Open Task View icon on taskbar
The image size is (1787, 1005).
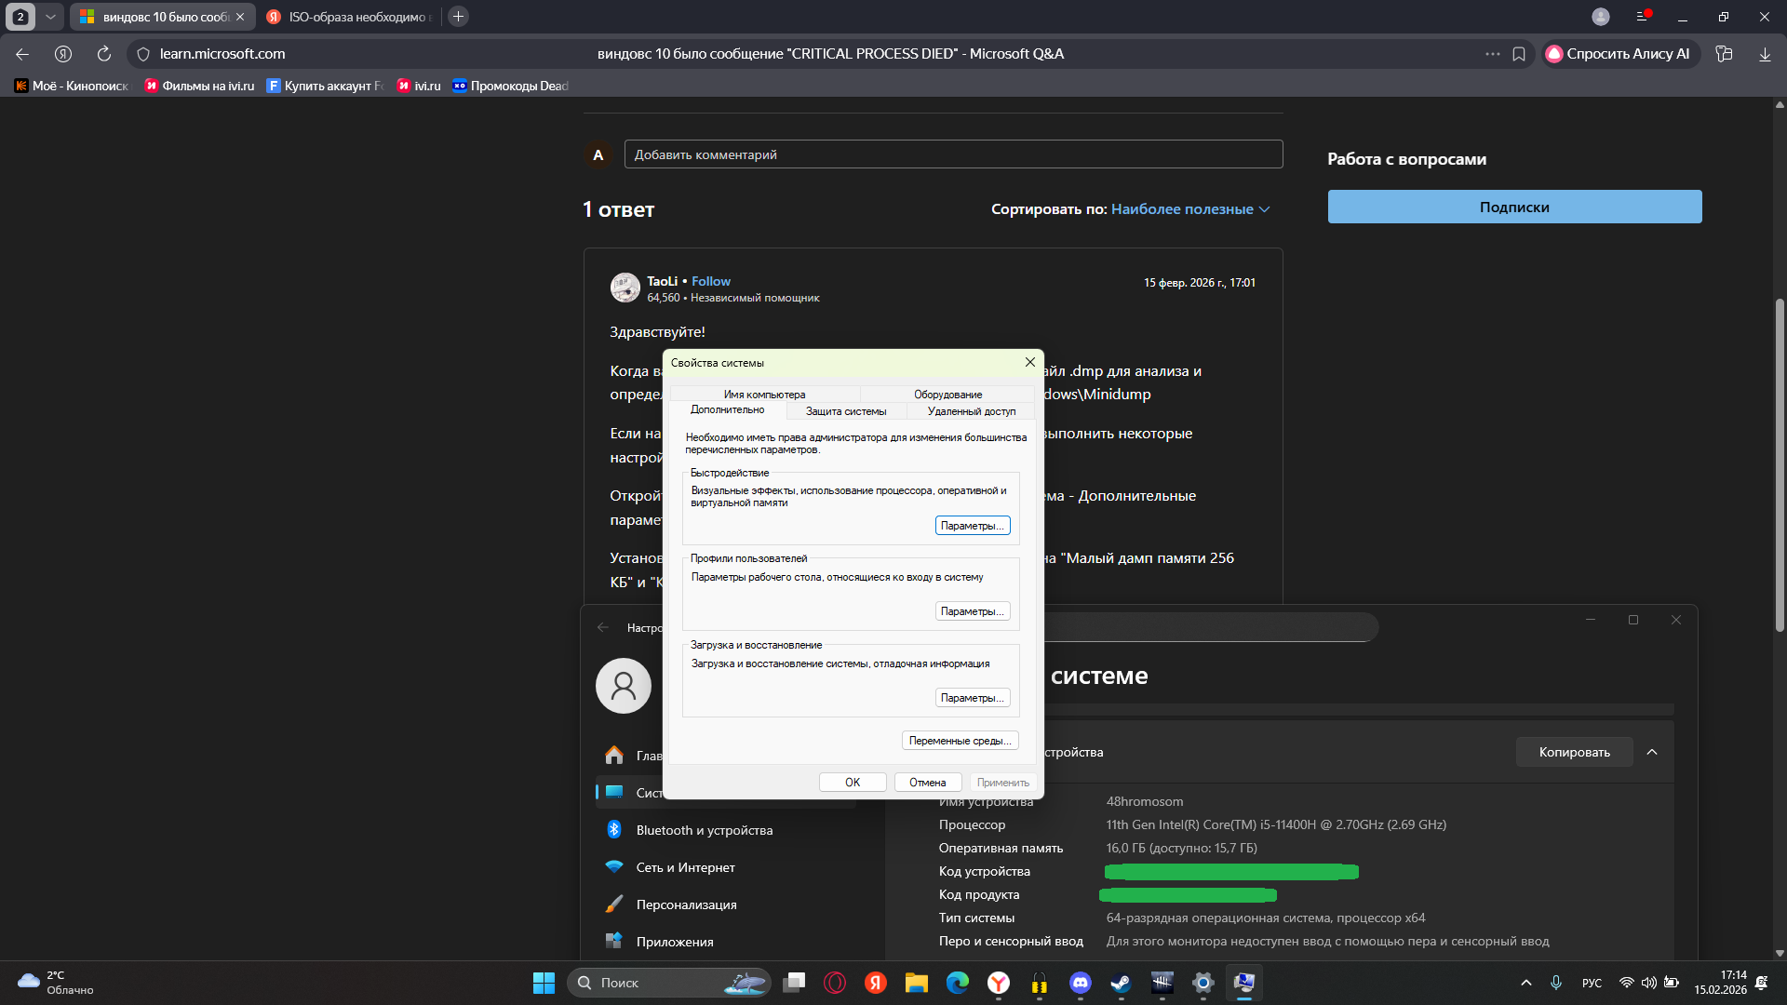point(794,983)
